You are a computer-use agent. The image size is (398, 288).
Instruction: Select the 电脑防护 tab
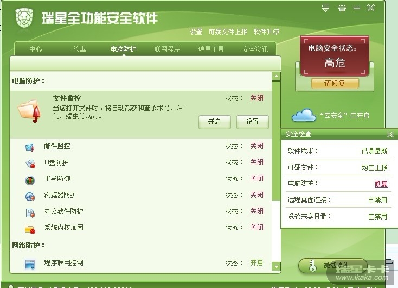(124, 49)
